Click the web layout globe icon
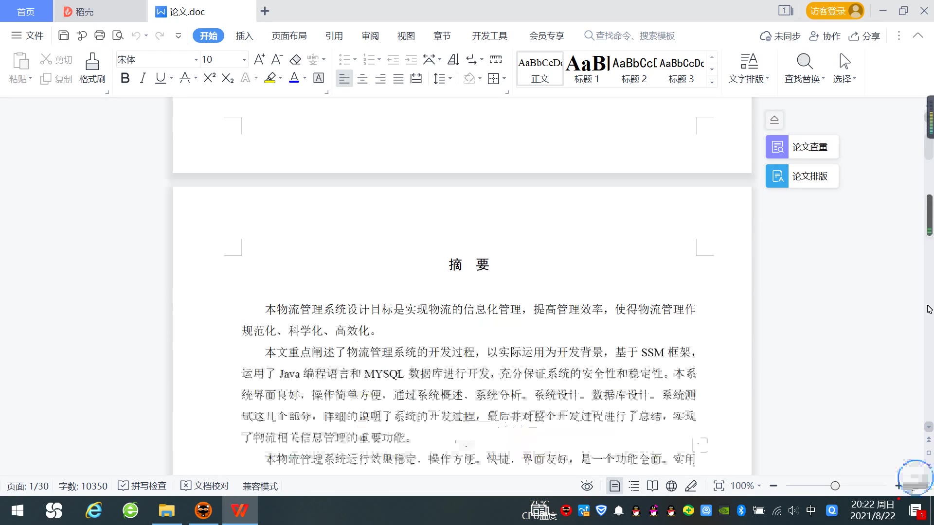This screenshot has height=525, width=934. [671, 486]
